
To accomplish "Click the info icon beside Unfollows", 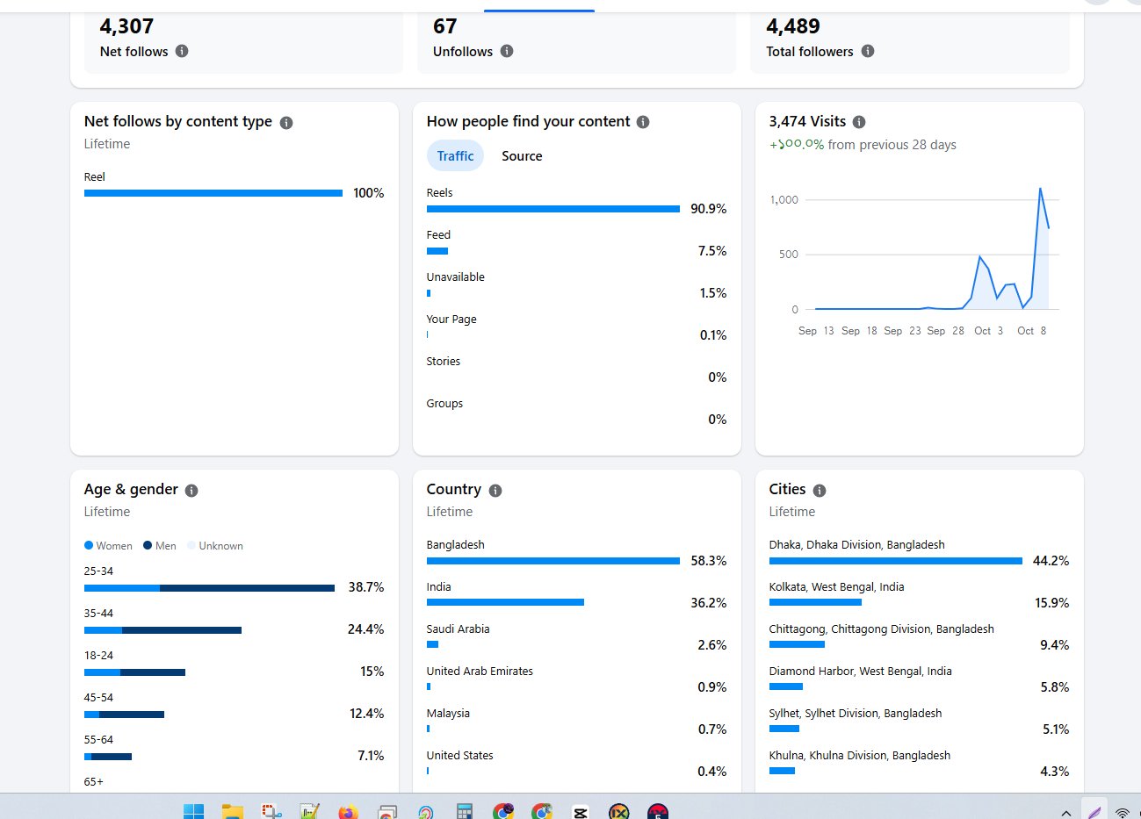I will [x=507, y=51].
